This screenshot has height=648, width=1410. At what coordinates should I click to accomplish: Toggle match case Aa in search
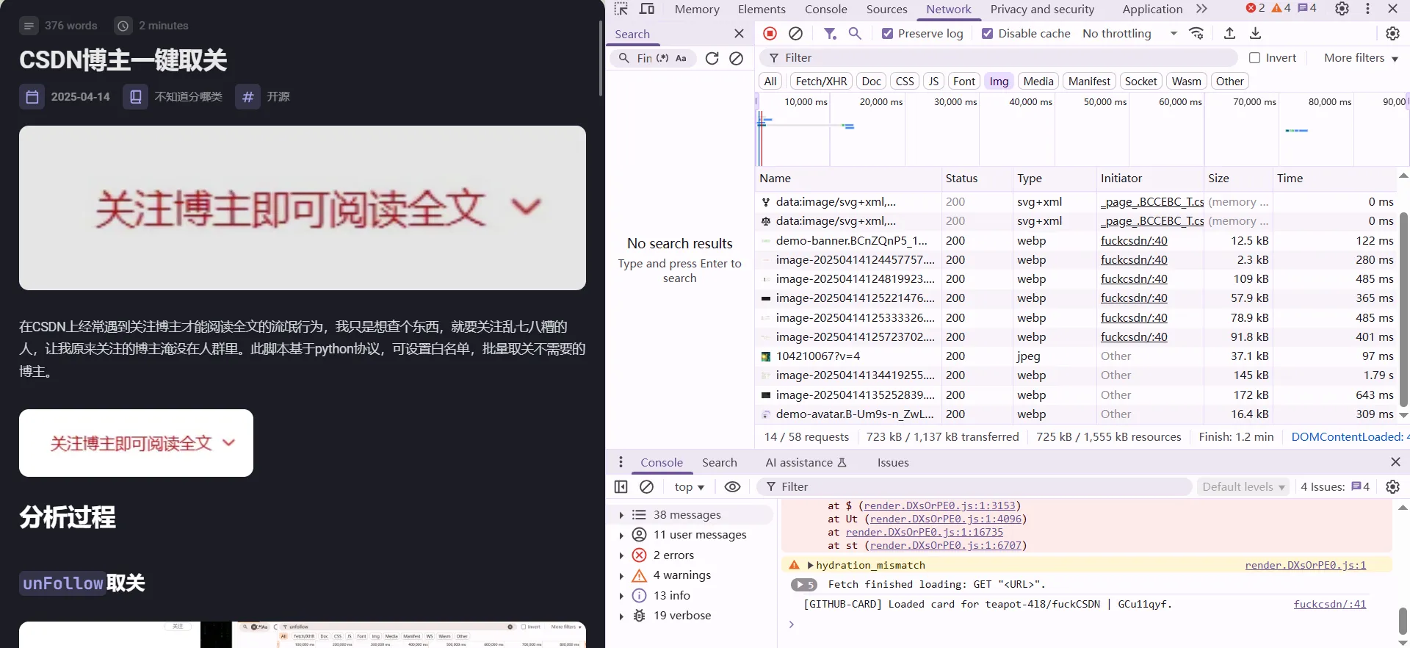coord(681,58)
